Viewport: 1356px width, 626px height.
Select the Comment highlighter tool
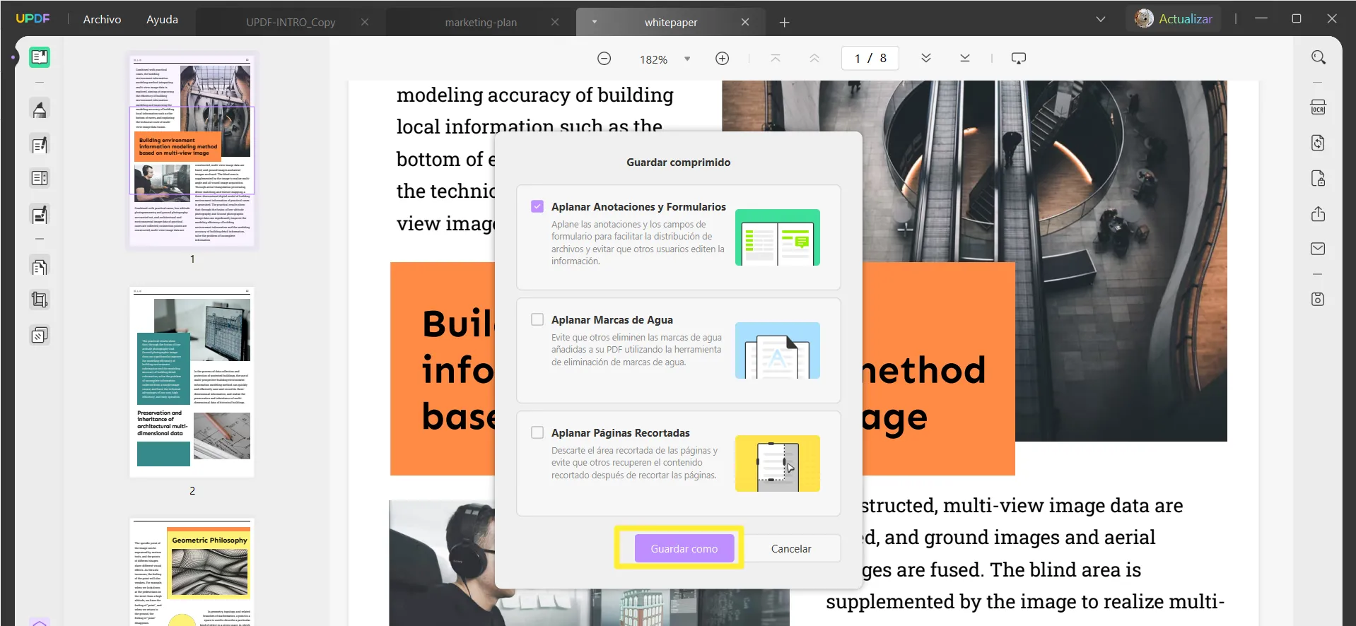[x=40, y=110]
